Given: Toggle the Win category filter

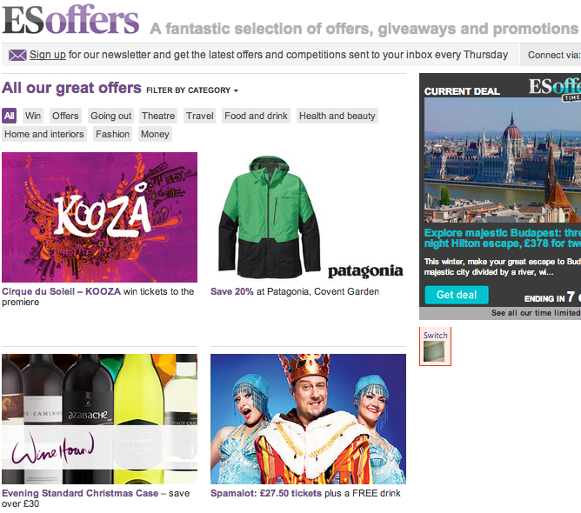Looking at the screenshot, I should pyautogui.click(x=33, y=116).
